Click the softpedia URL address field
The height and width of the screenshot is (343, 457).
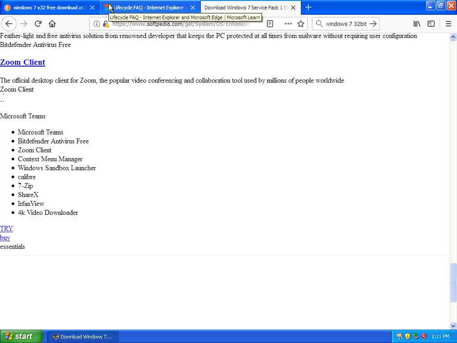pyautogui.click(x=181, y=24)
